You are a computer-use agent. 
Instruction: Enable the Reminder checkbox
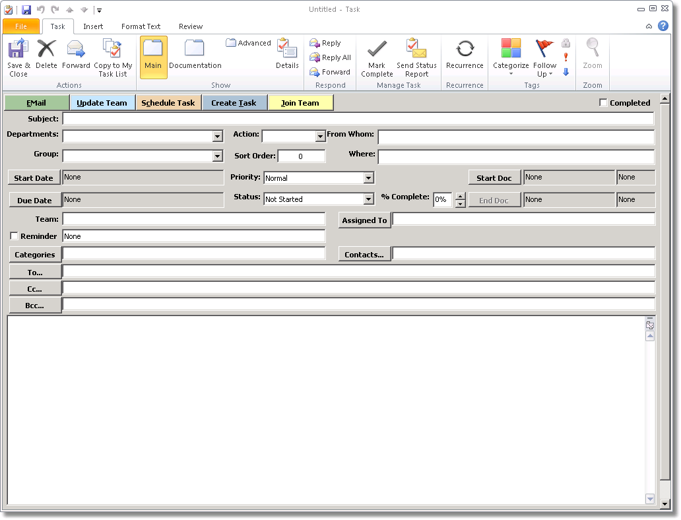15,236
